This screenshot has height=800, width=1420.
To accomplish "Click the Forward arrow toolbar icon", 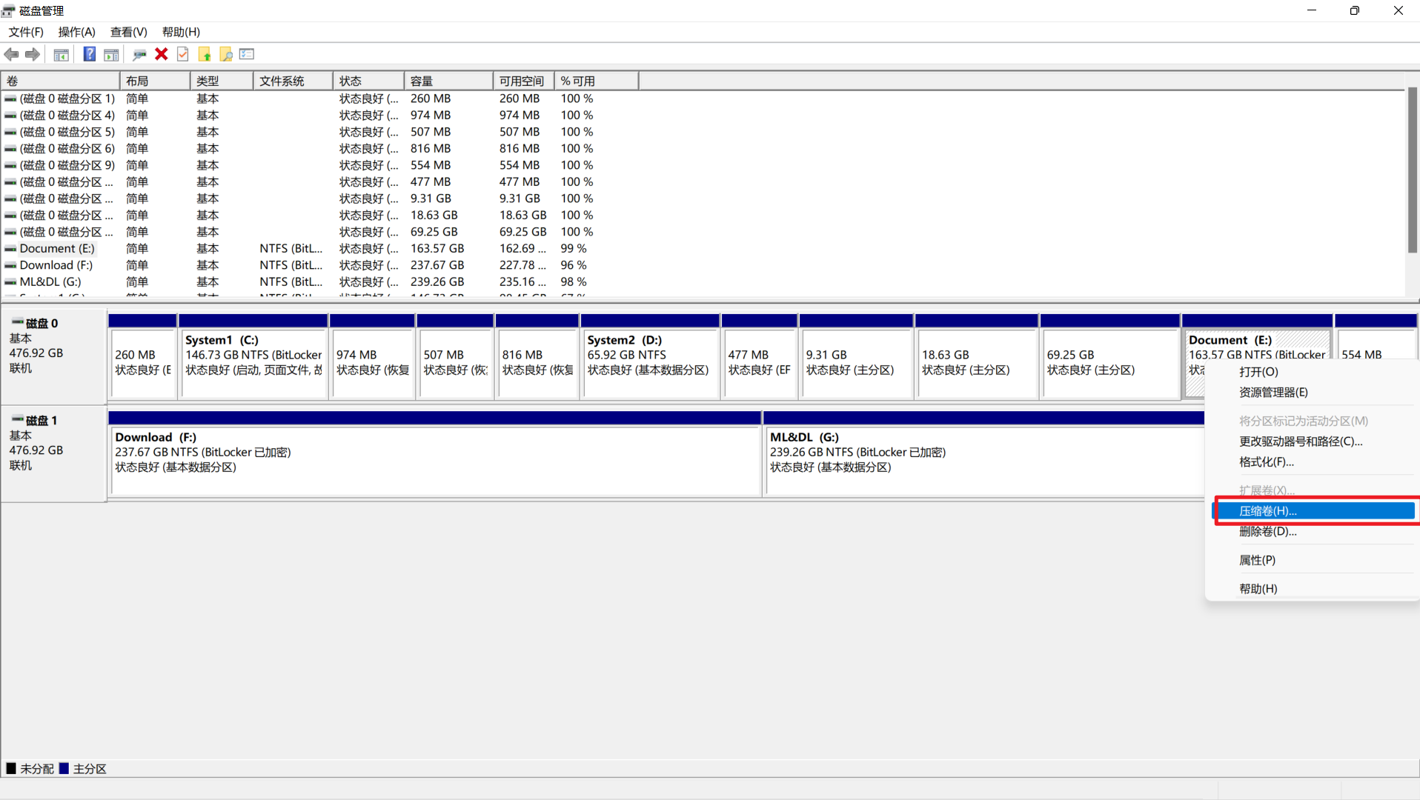I will (32, 54).
